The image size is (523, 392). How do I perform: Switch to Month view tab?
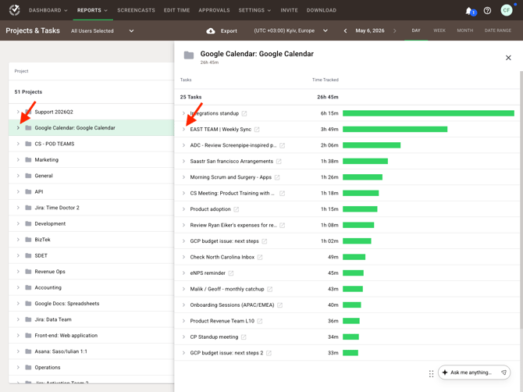[x=465, y=30]
